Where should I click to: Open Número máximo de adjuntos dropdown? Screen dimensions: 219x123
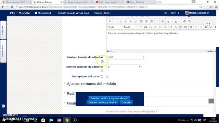(x=124, y=67)
